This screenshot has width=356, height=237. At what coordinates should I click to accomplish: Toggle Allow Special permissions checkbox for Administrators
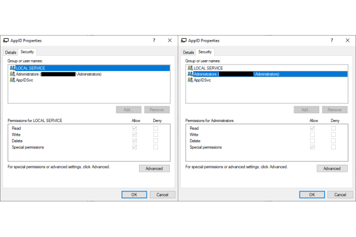[x=313, y=147]
